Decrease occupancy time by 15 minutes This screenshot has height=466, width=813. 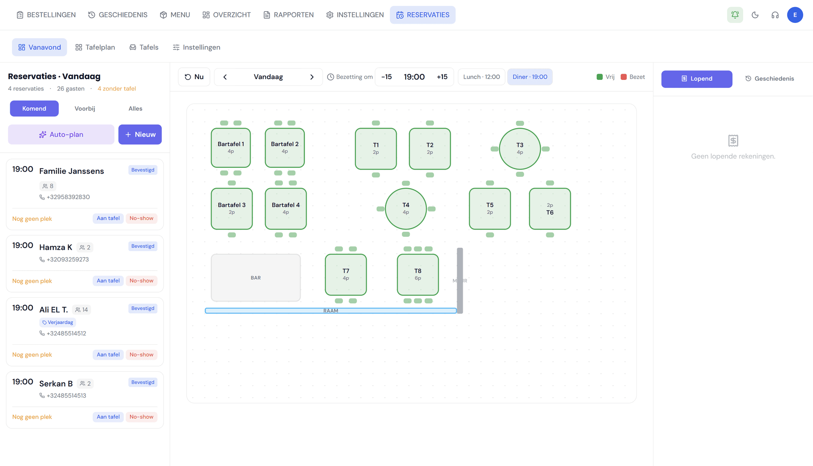coord(387,77)
